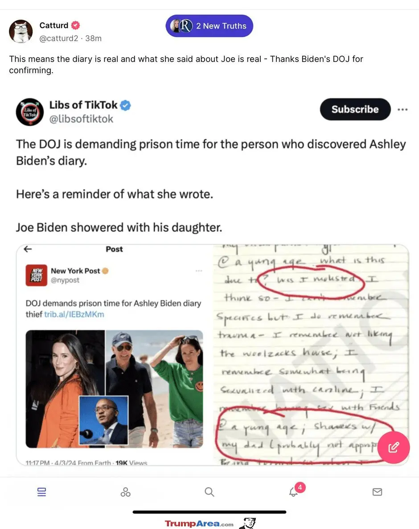Follow the trib.al/IEBzMKm link
This screenshot has height=529, width=419.
tap(74, 315)
